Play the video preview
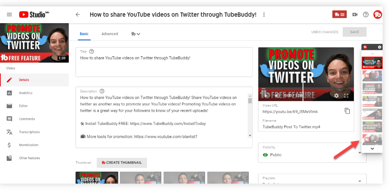This screenshot has width=389, height=196. (x=266, y=95)
